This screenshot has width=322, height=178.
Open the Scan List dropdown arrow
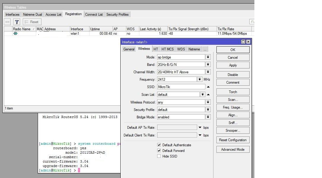pyautogui.click(x=203, y=95)
